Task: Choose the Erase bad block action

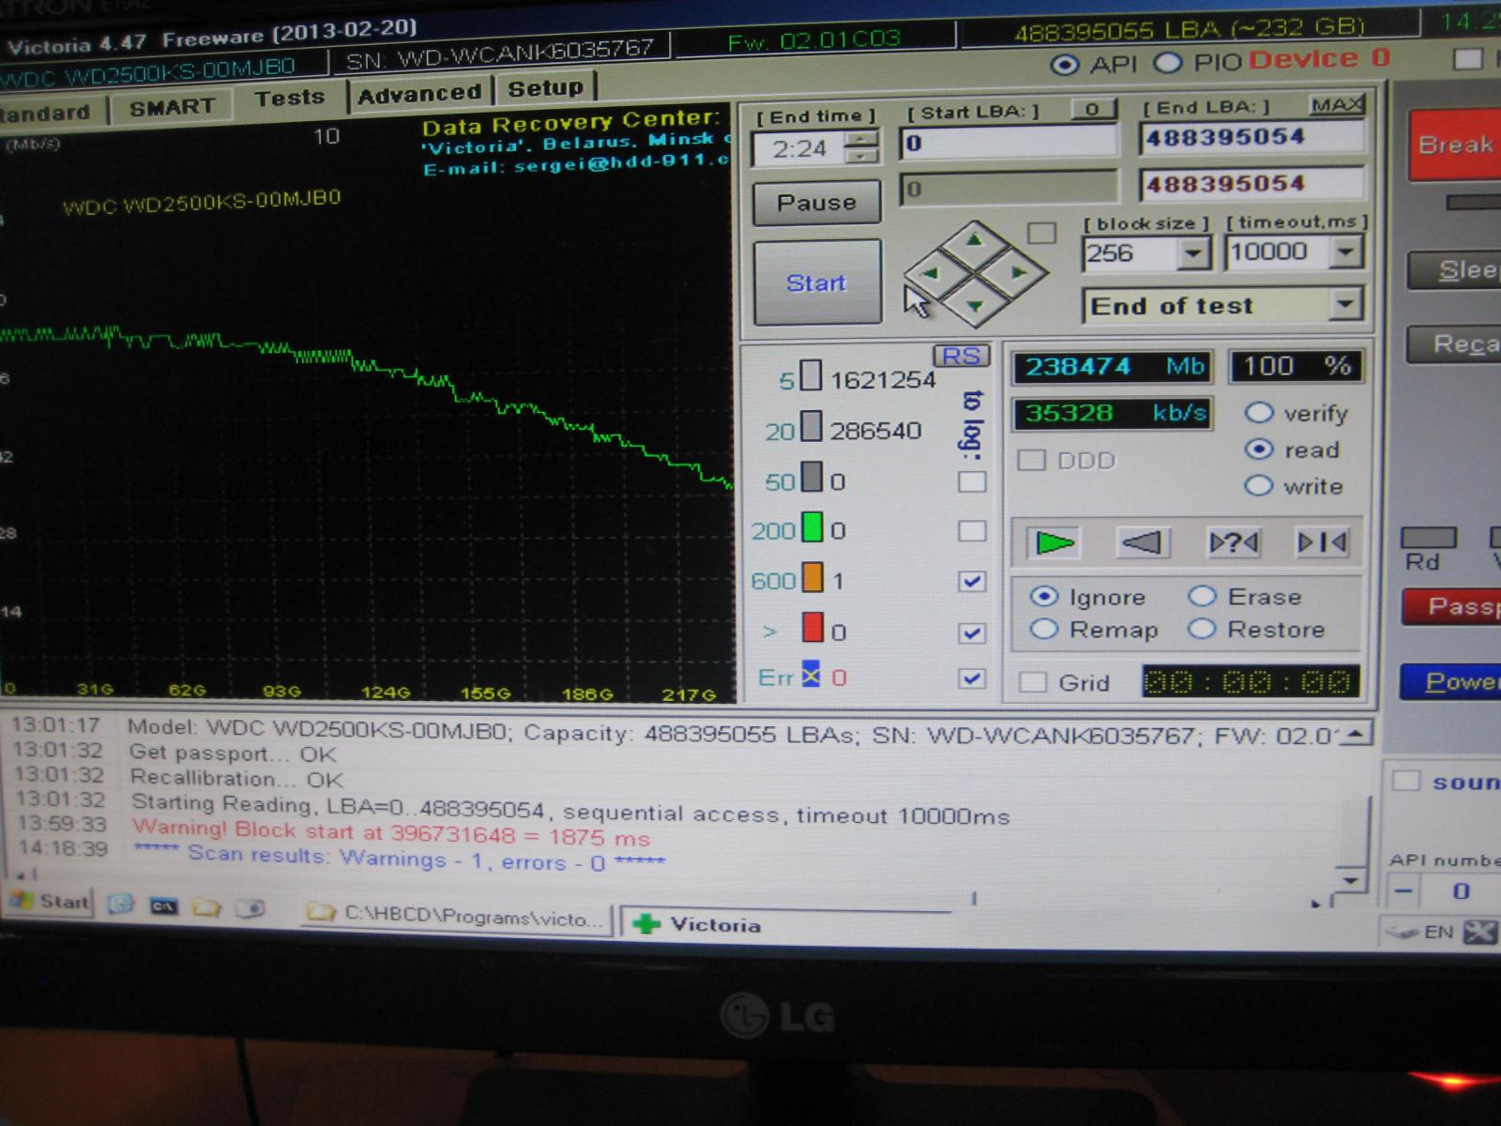Action: [1202, 596]
